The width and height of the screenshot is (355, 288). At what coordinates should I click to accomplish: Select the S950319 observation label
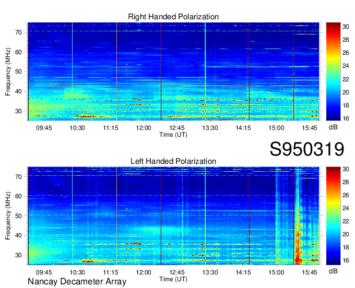(307, 149)
